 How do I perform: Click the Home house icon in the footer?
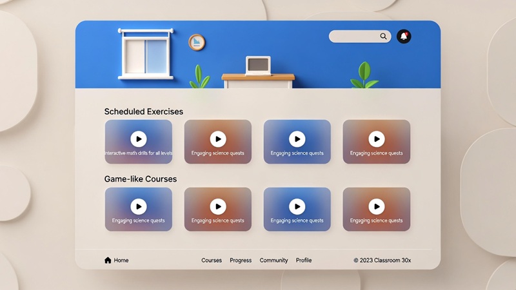(108, 260)
